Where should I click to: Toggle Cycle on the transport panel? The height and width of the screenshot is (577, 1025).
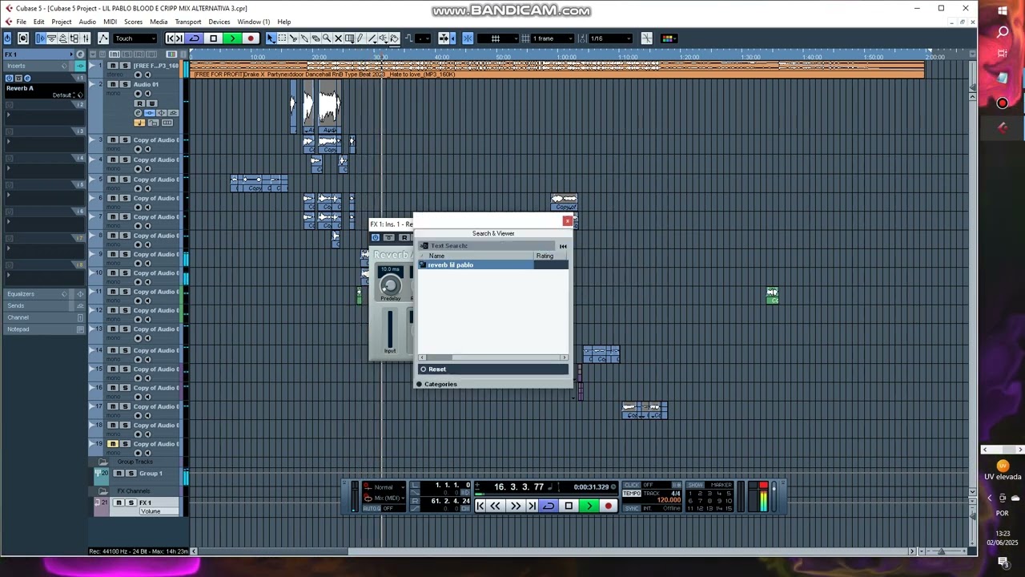549,506
